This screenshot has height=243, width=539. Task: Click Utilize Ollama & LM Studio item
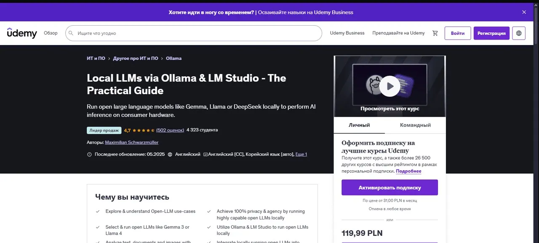262,230
